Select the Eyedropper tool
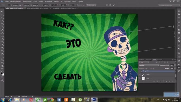Screen dimensions: 181x102 pos(2,26)
